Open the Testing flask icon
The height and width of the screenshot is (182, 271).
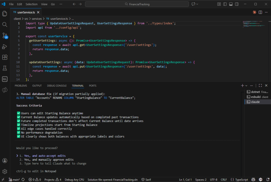click(4, 68)
